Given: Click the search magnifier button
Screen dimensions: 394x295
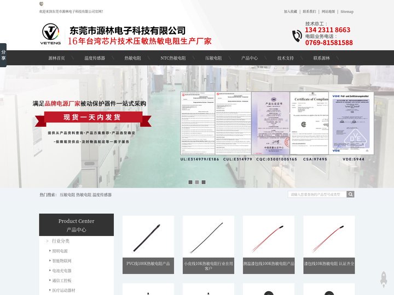Looking at the screenshot, I should (x=350, y=194).
